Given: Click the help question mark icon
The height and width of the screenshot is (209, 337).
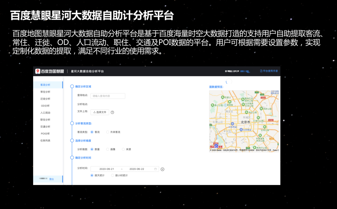Looking at the screenshot, I should point(112,112).
